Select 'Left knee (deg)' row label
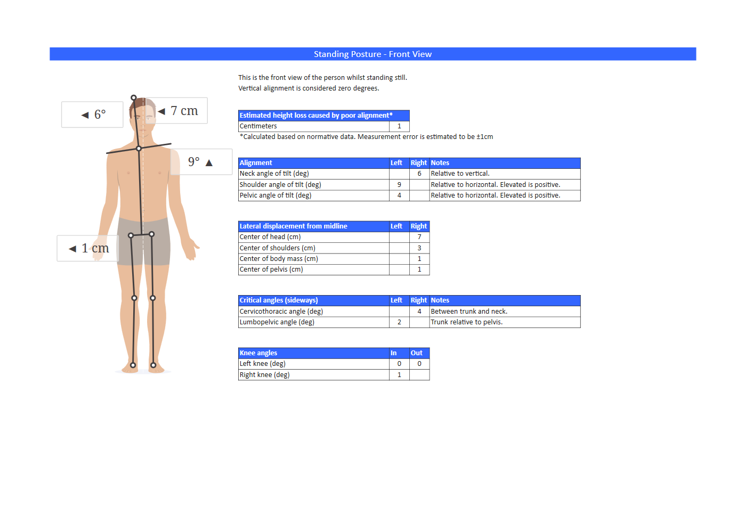The image size is (745, 523). coord(314,364)
